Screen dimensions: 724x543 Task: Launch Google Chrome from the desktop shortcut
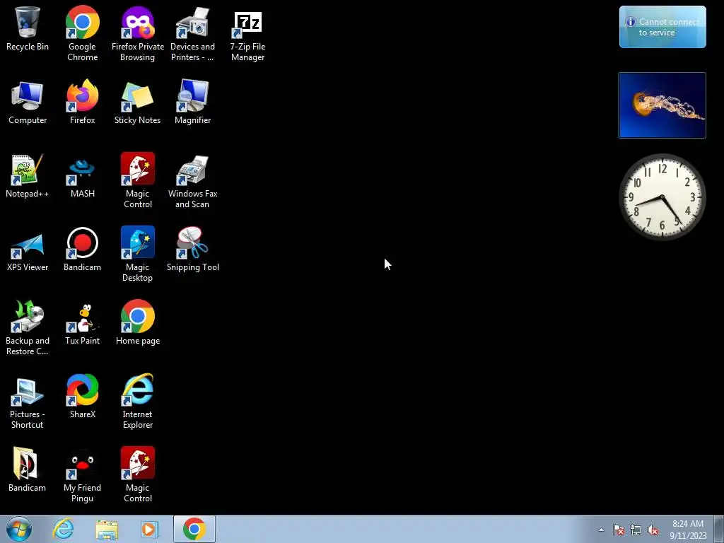coord(82,33)
